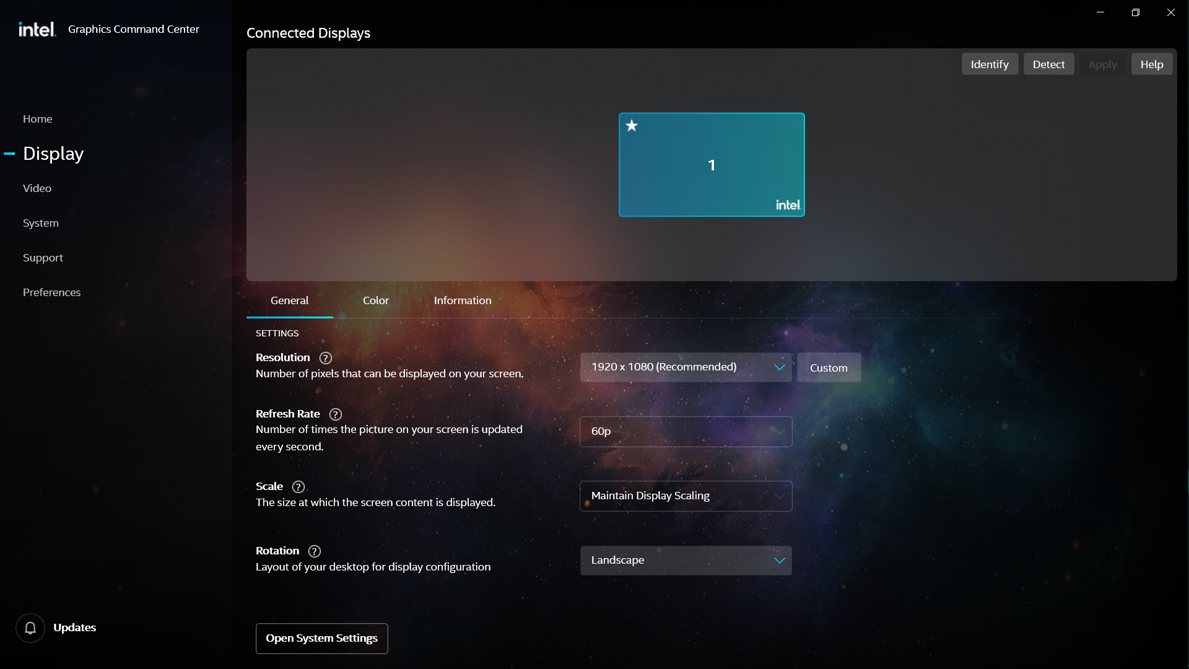Click the Video nav icon in sidebar

click(x=37, y=188)
